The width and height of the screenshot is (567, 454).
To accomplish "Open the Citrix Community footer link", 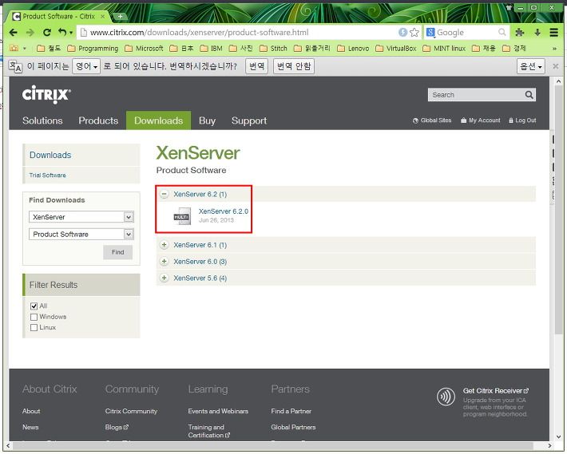I will [131, 411].
